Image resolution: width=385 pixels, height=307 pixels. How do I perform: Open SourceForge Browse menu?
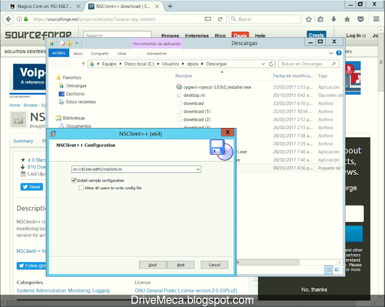[170, 35]
